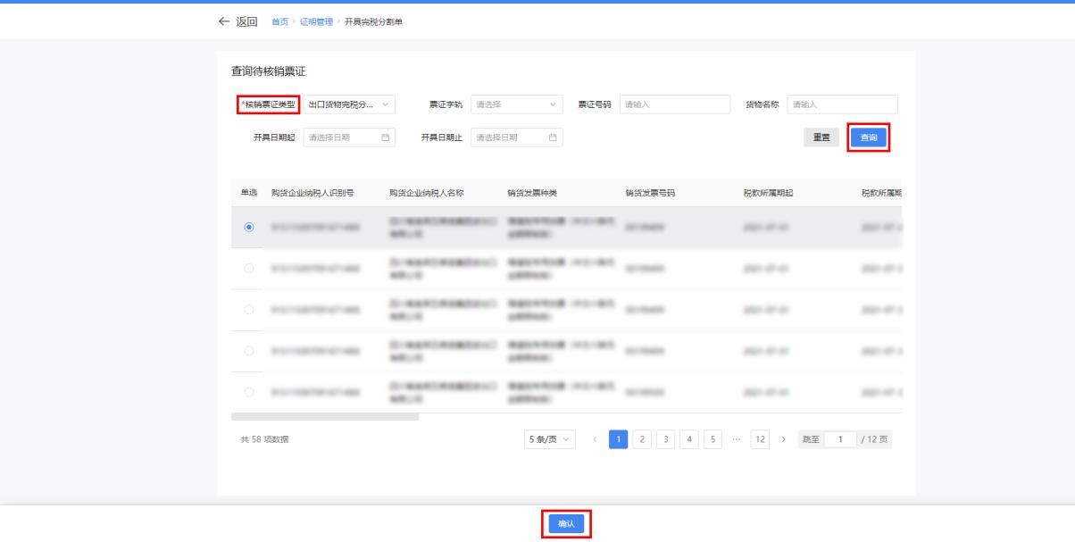Open calendar icon in 开具日期起 field
The image size is (1075, 542).
tap(386, 138)
